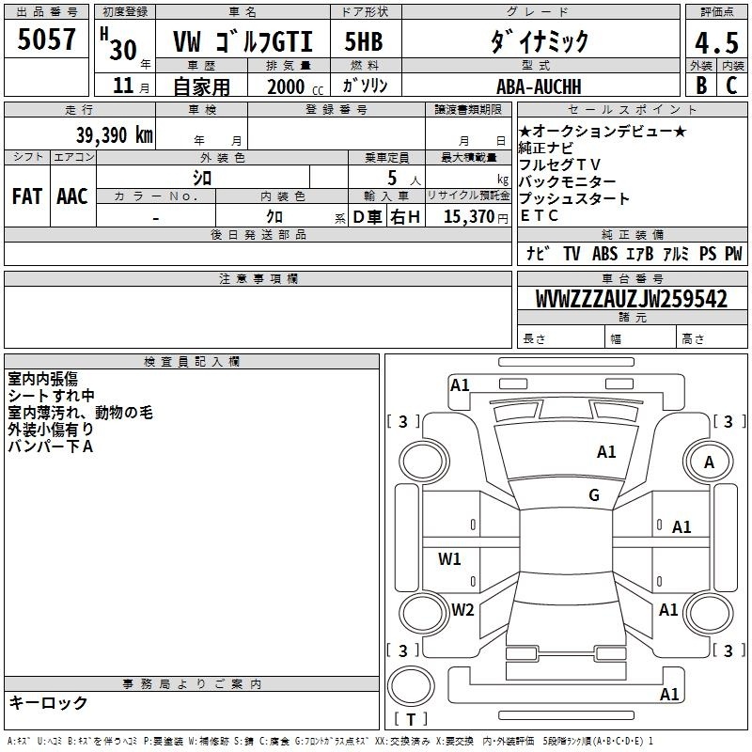Select the 4.5 evaluation score
Screen dimensions: 752x752
tap(715, 41)
